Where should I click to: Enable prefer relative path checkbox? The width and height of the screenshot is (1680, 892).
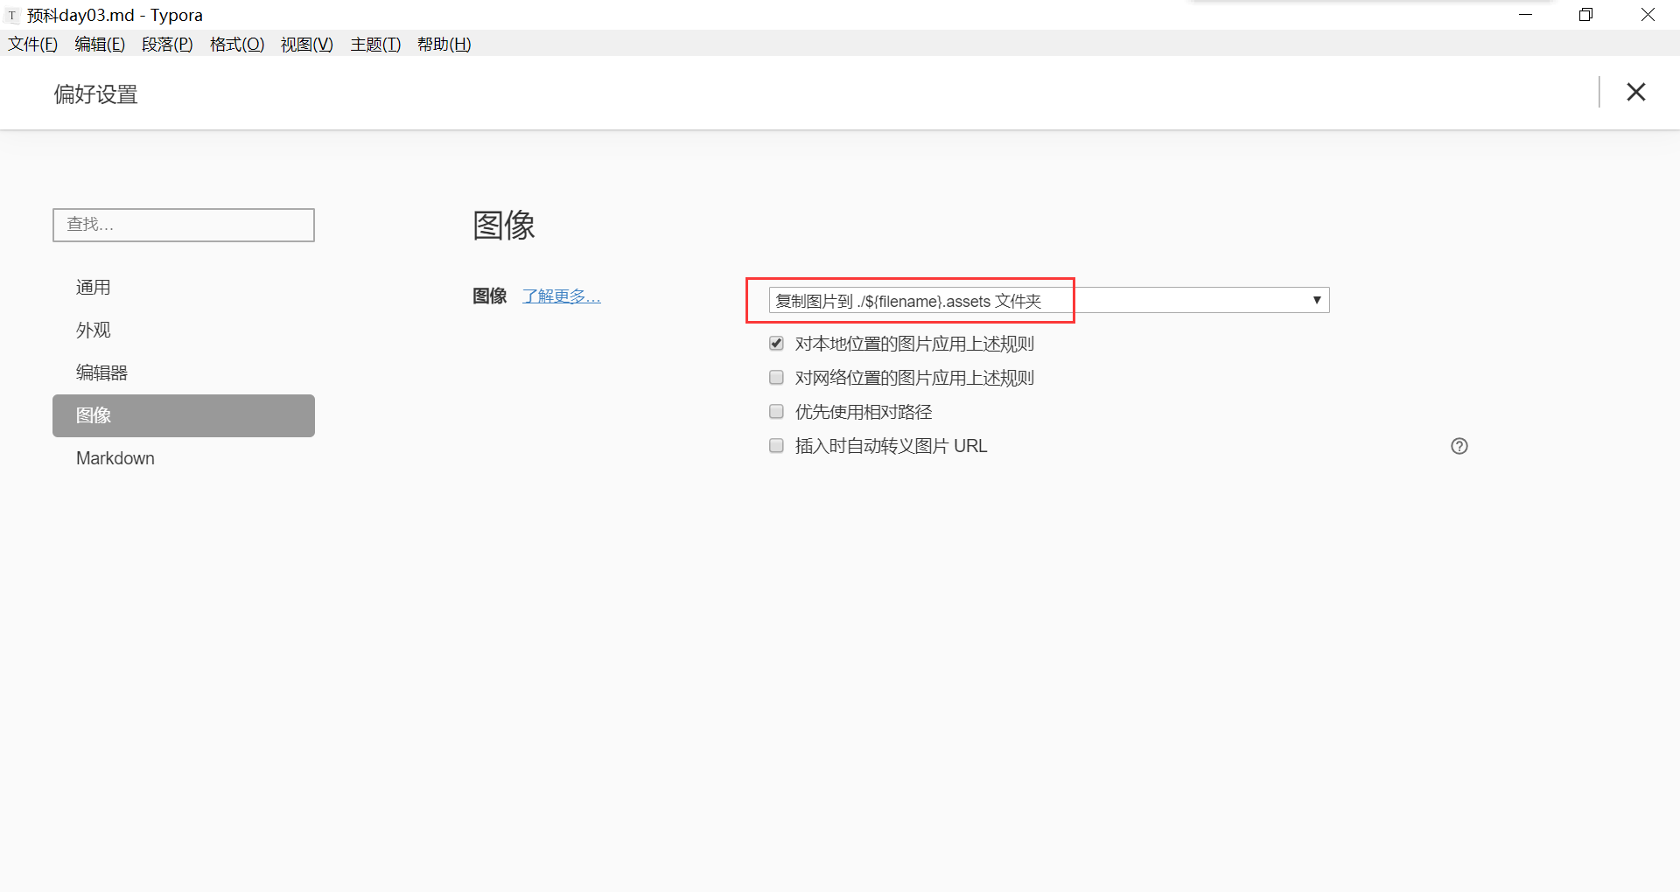pos(776,412)
